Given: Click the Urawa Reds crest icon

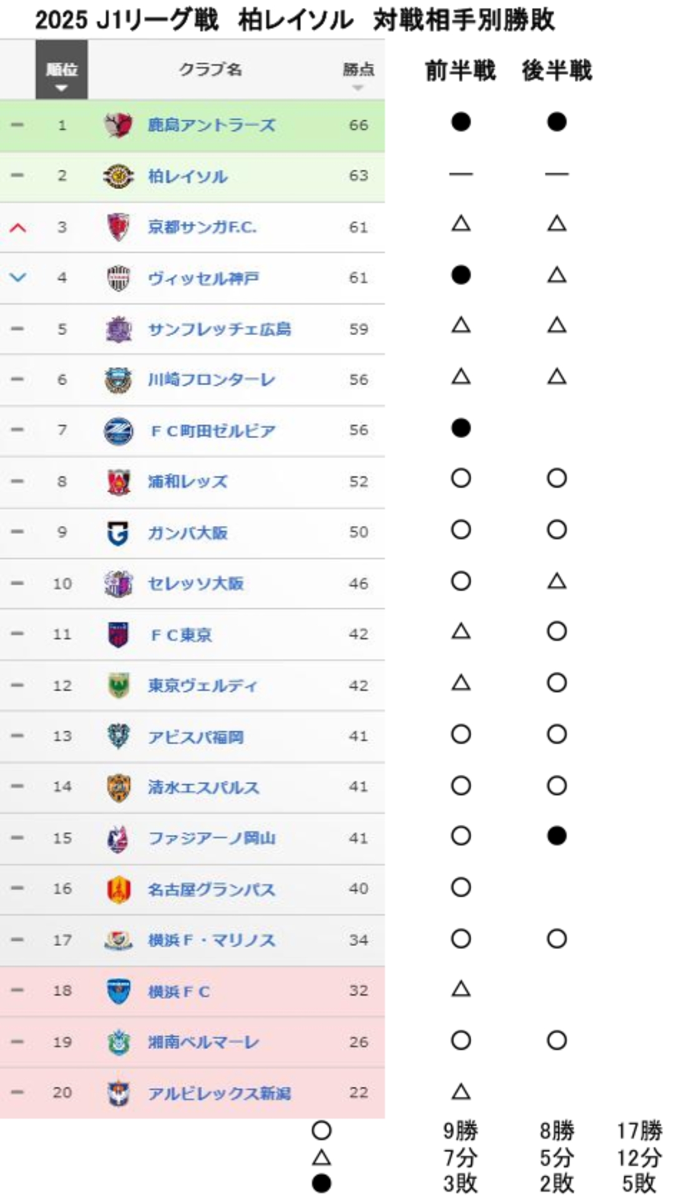Looking at the screenshot, I should (118, 482).
